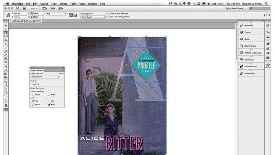Click the portrait page orientation button

pyautogui.click(x=71, y=15)
